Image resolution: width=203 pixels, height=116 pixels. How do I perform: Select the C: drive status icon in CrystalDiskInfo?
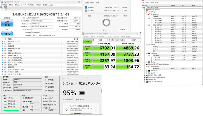click(1, 7)
